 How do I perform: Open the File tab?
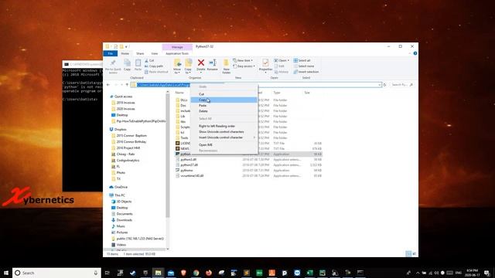[110, 53]
